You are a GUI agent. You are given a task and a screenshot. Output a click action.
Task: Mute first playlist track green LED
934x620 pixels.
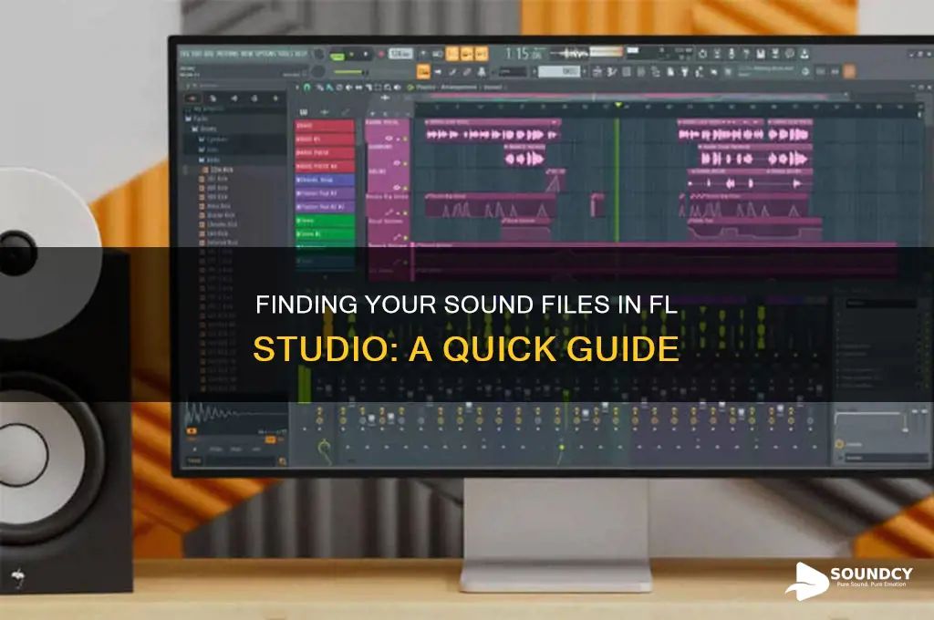(405, 139)
